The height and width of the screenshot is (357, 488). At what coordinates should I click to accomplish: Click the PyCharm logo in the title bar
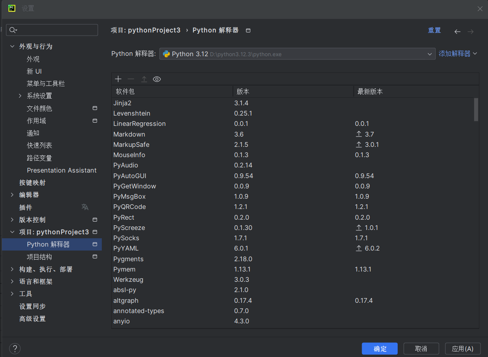(12, 8)
